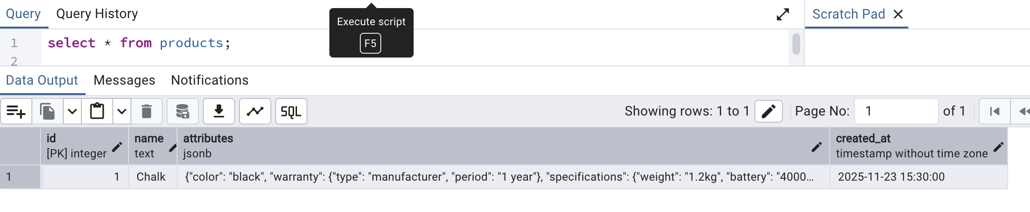The width and height of the screenshot is (1030, 212).
Task: Open the copy options dropdown arrow
Action: [x=72, y=112]
